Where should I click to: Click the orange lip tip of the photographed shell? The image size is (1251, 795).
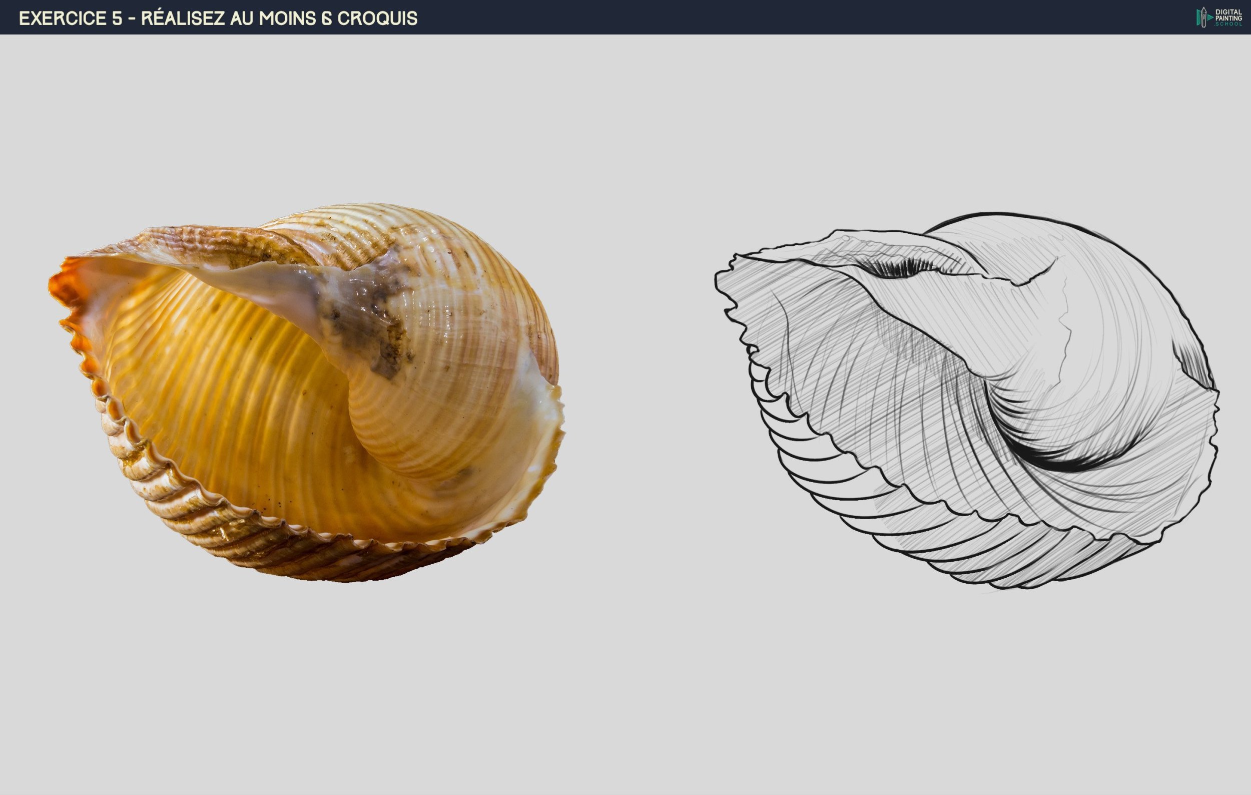pyautogui.click(x=58, y=286)
